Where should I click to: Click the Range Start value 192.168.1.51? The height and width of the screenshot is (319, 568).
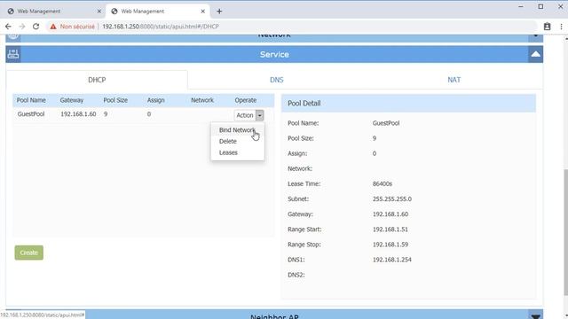click(390, 230)
